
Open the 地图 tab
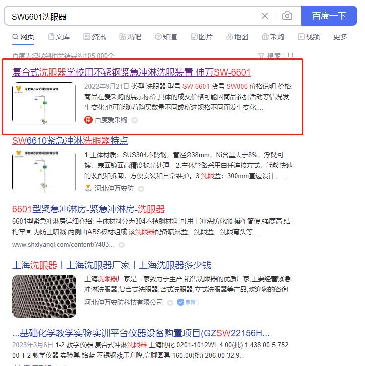pos(237,37)
